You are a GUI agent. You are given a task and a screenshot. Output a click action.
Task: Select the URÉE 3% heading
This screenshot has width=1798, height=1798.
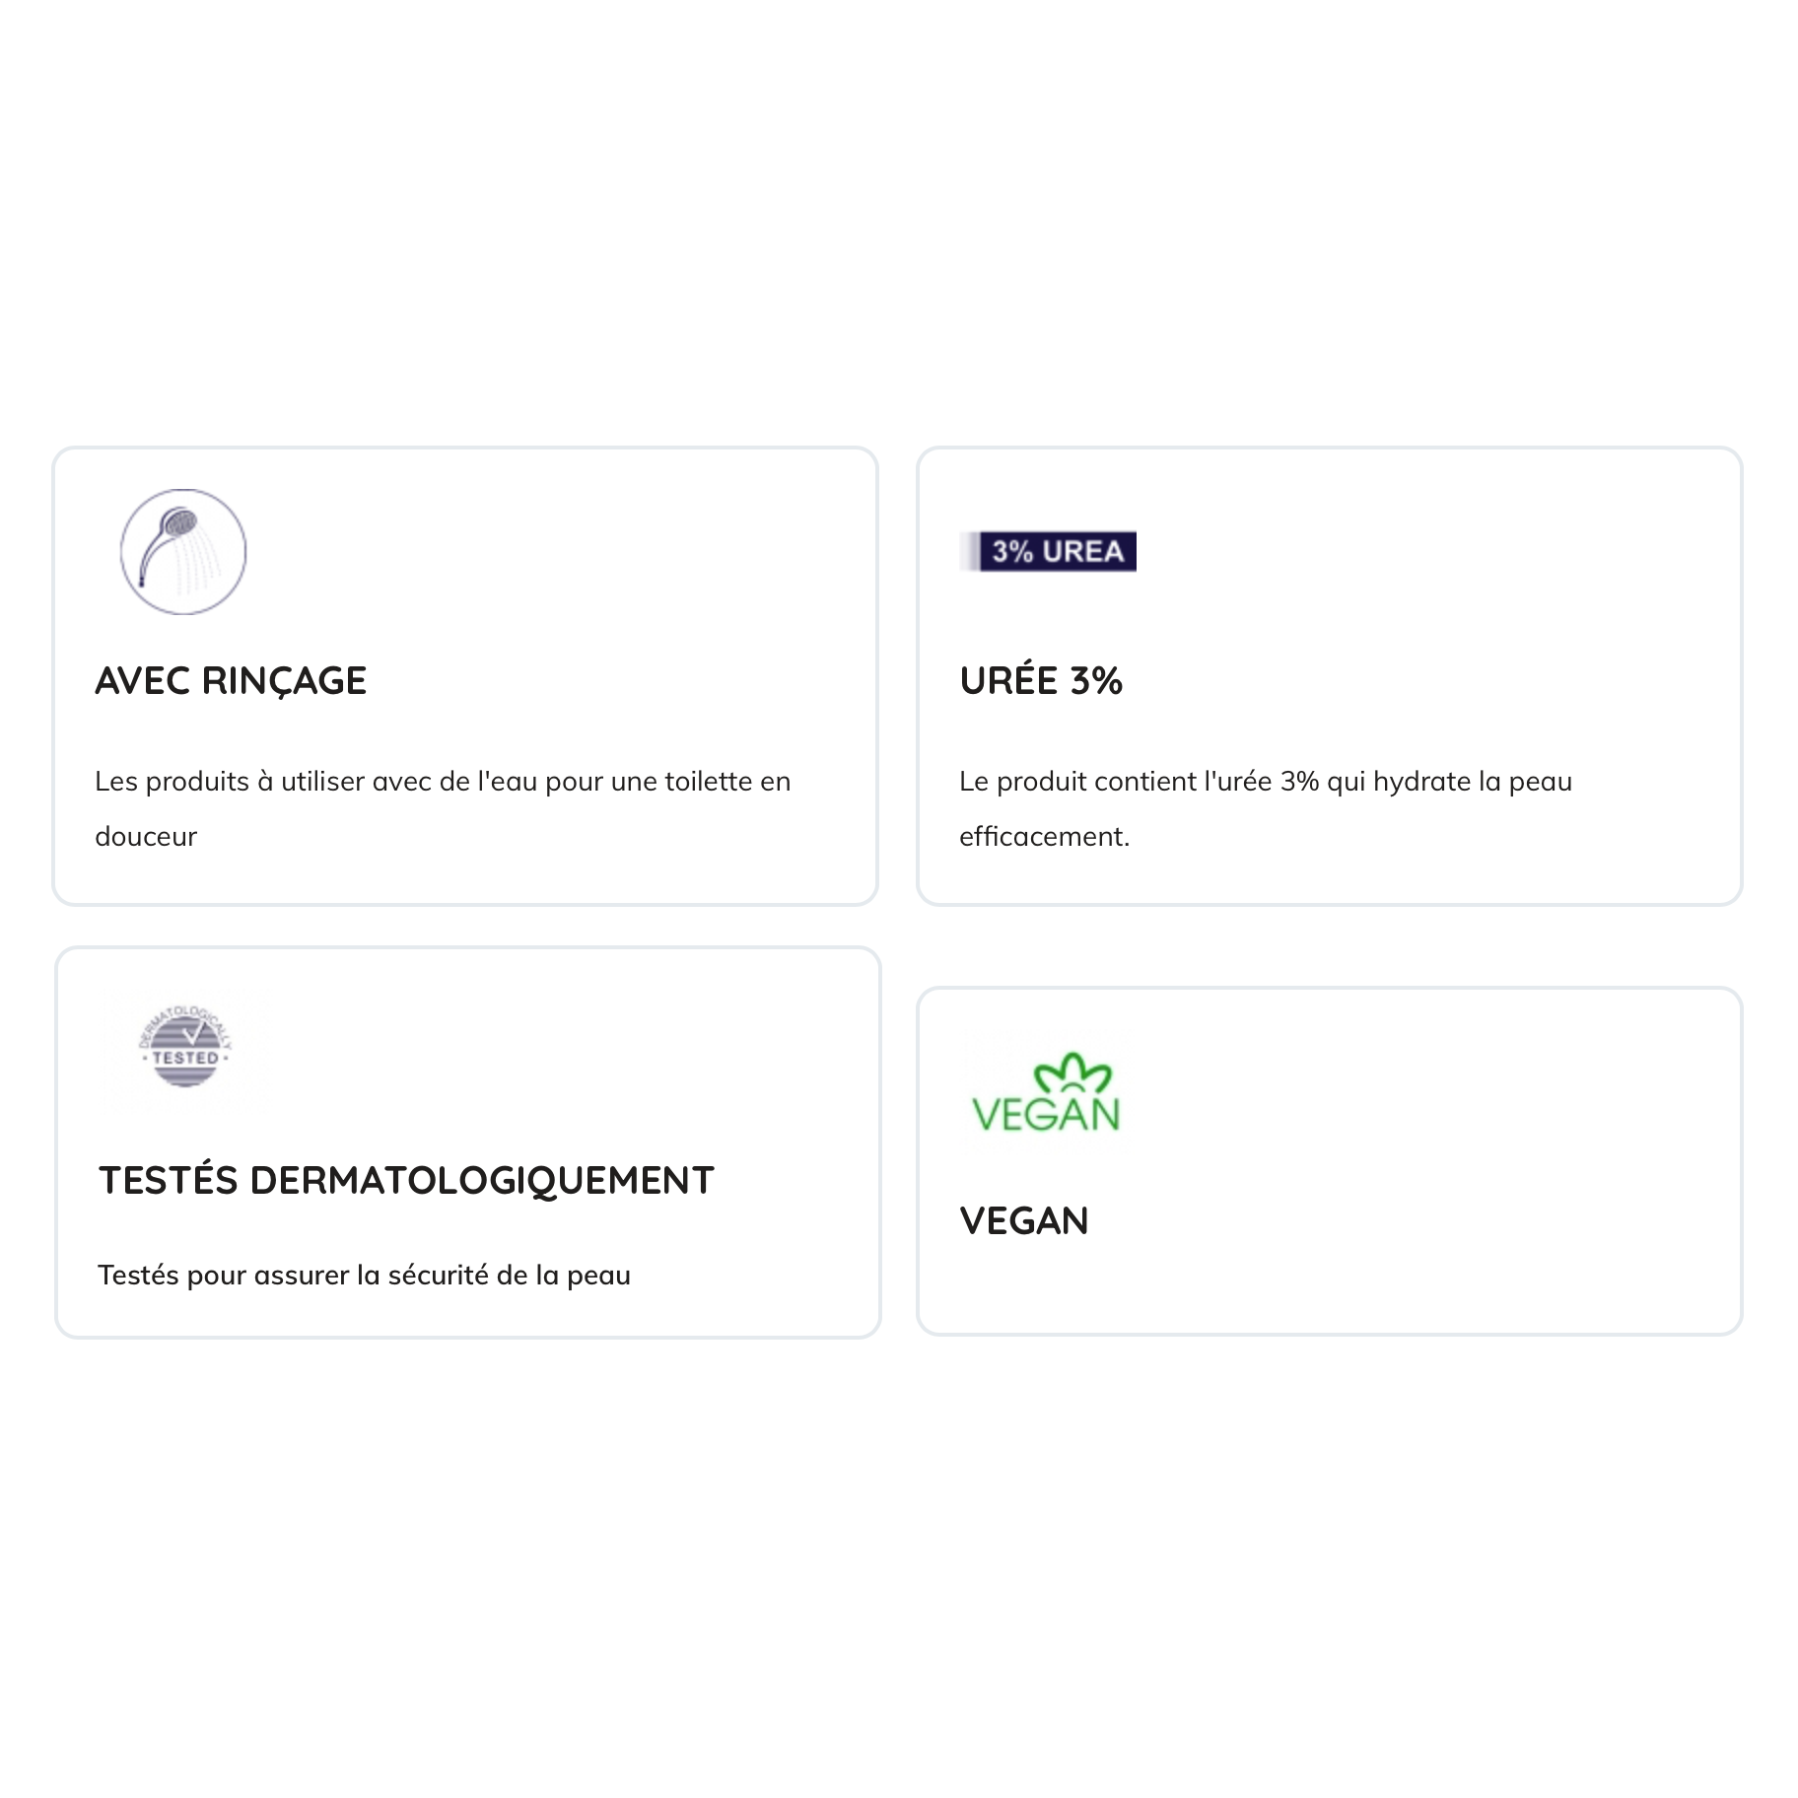(x=1041, y=681)
